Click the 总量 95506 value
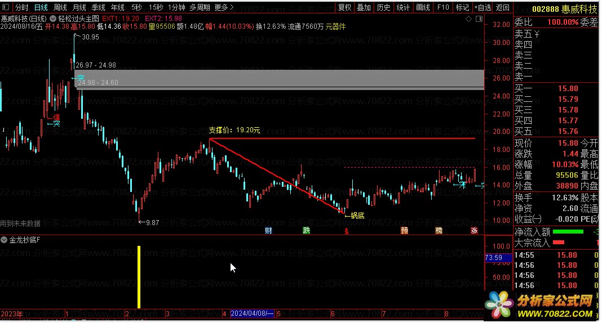 point(567,175)
